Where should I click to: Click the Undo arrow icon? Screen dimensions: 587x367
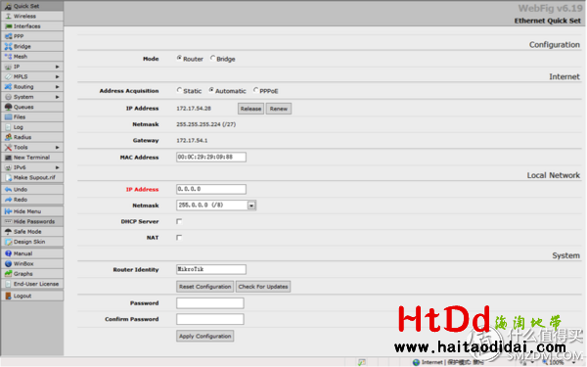coord(8,190)
